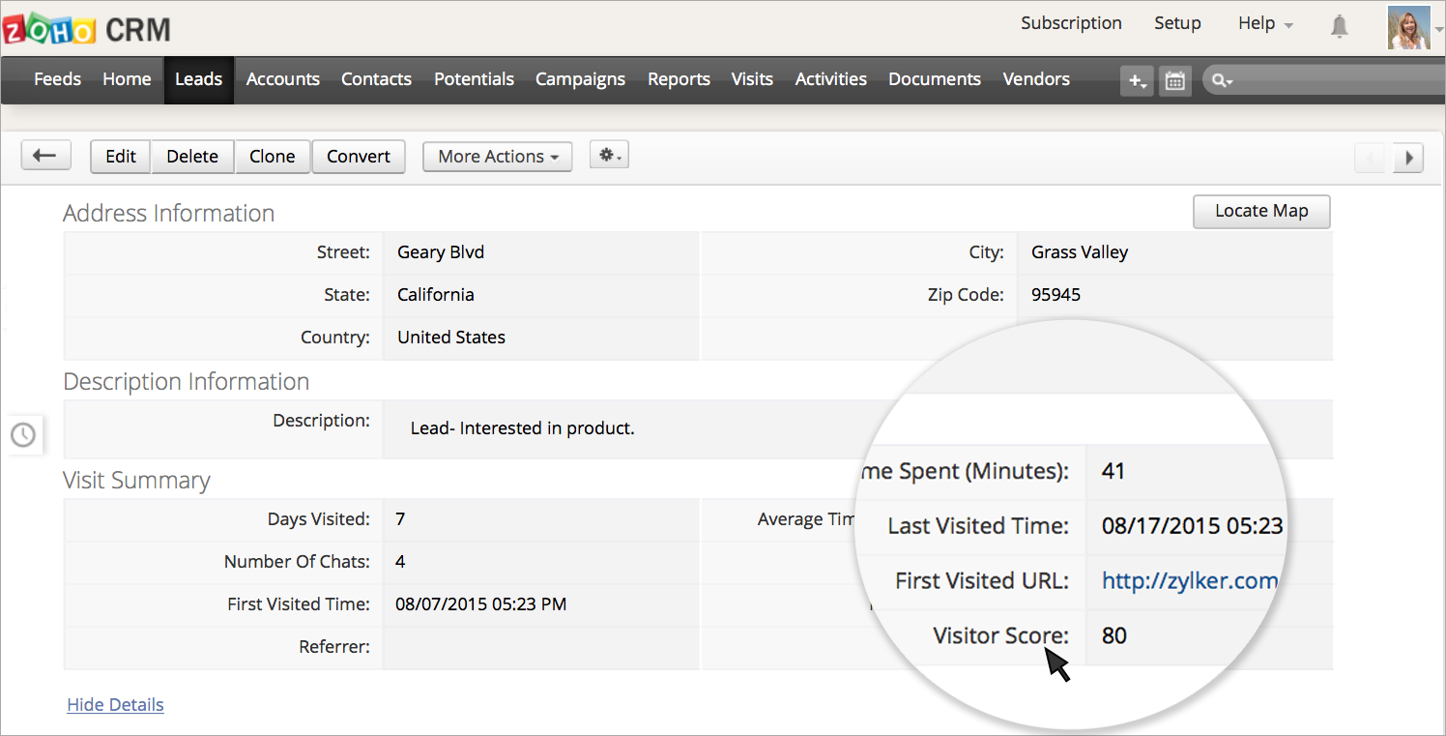
Task: Open the Campaigns tab
Action: click(580, 79)
